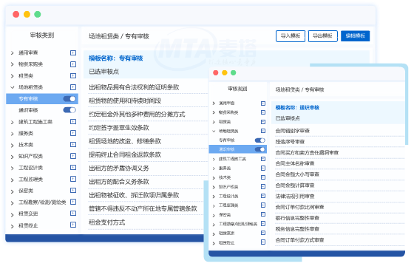The width and height of the screenshot is (414, 269).
Task: Click the 导入模板 button
Action: [291, 36]
